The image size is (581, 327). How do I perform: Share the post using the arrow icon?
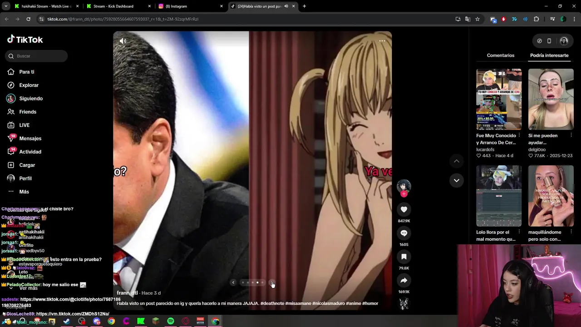[404, 280]
